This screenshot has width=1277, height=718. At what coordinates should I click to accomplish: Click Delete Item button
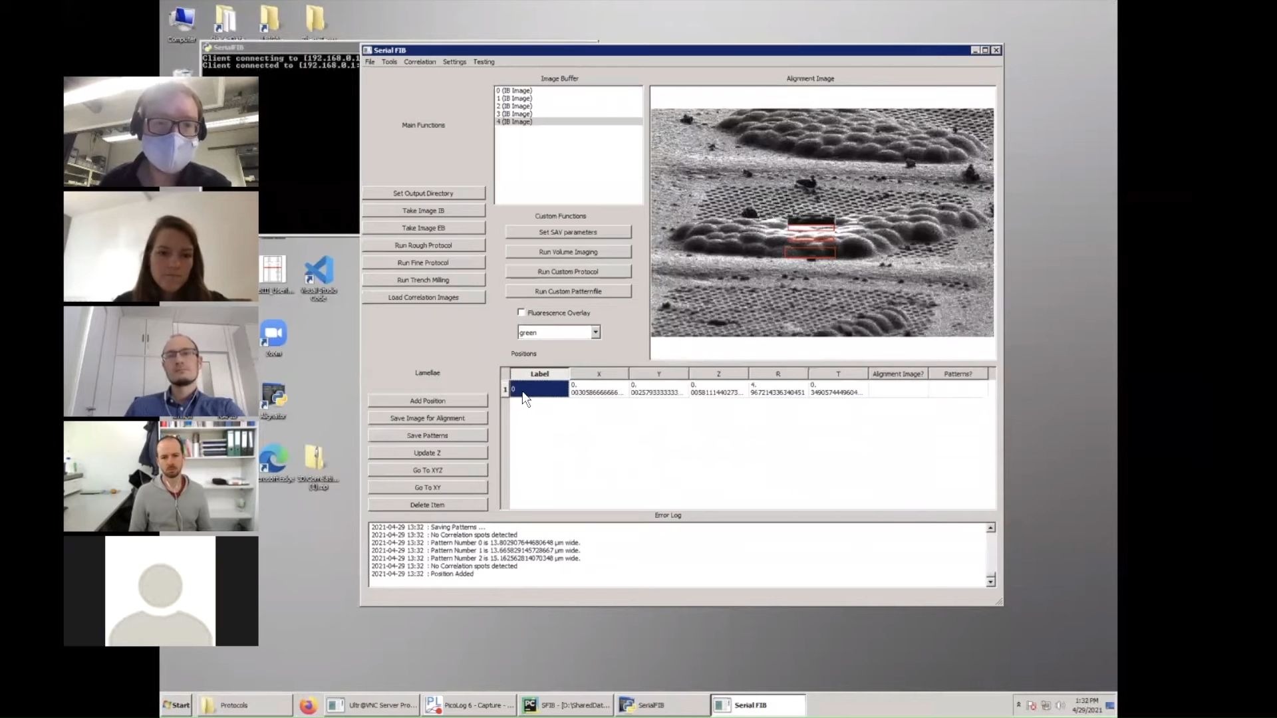pos(428,505)
